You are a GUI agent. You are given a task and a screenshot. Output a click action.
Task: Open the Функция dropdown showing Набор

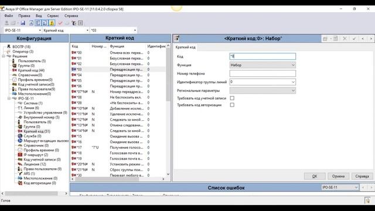[293, 65]
